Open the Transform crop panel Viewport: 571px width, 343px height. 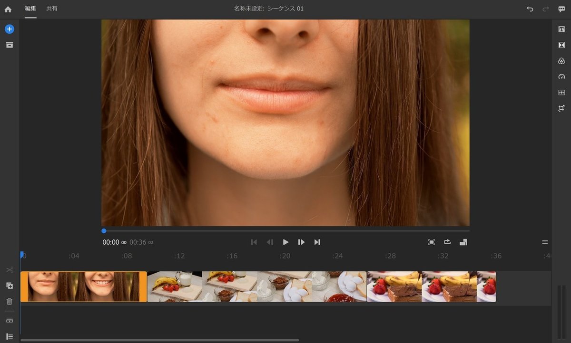point(561,108)
